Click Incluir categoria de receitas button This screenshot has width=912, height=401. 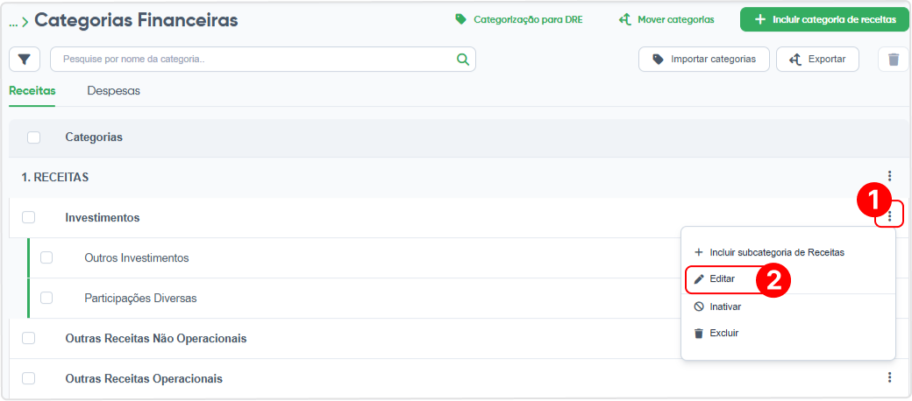click(824, 20)
